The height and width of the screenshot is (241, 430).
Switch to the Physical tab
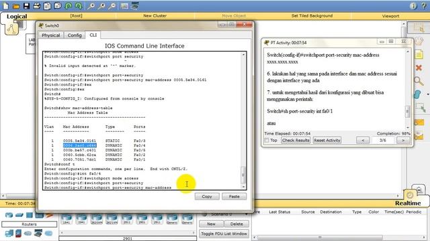coord(51,35)
